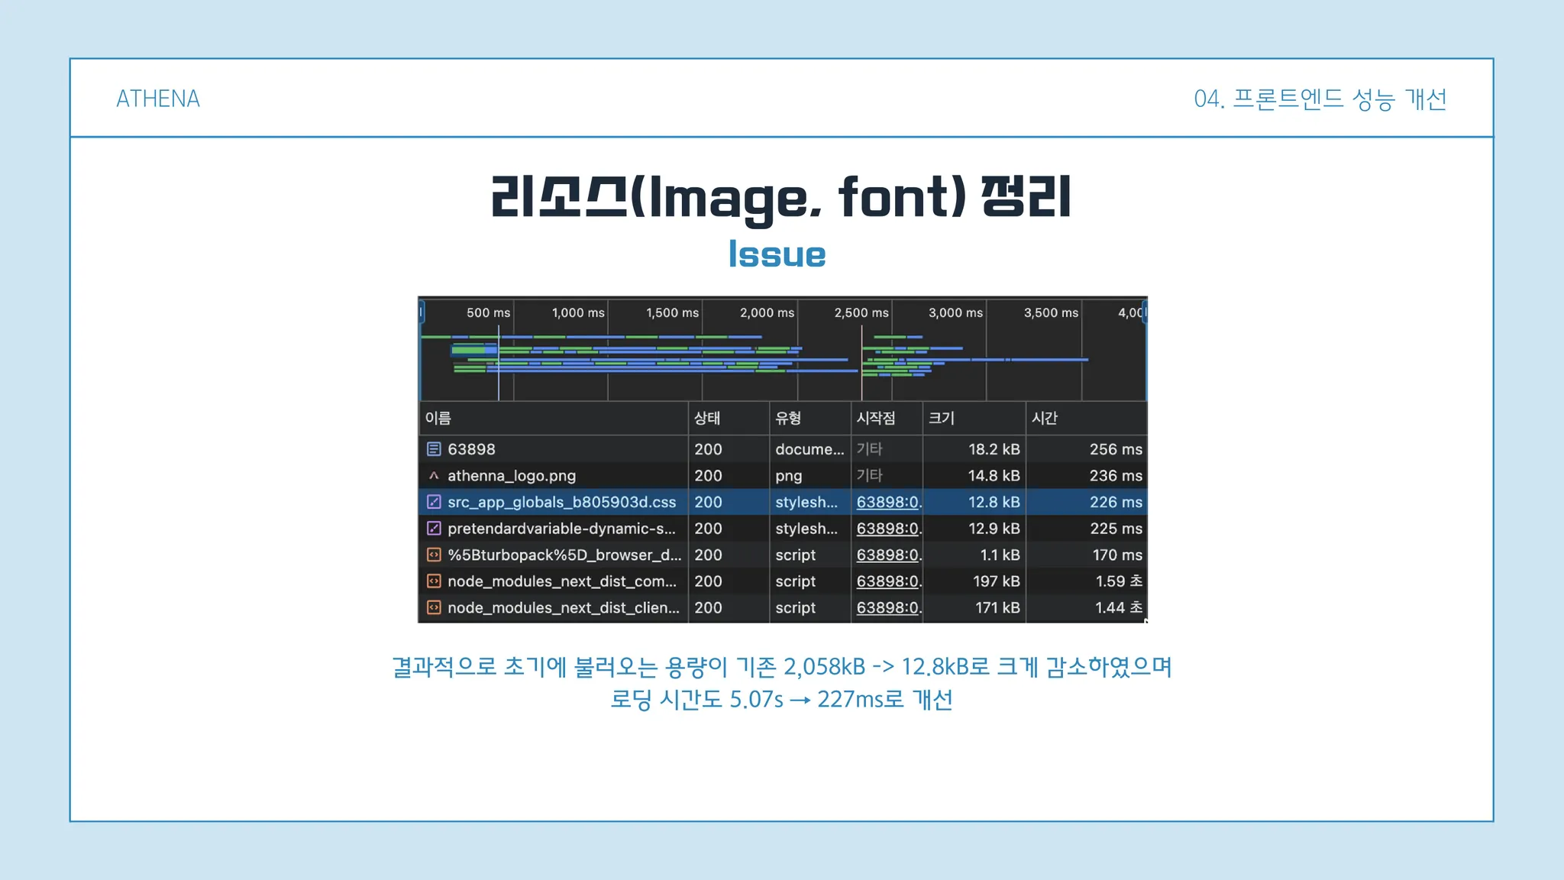
Task: Click the script icon for %5Bturbopack%5D_browser_d...
Action: (434, 555)
